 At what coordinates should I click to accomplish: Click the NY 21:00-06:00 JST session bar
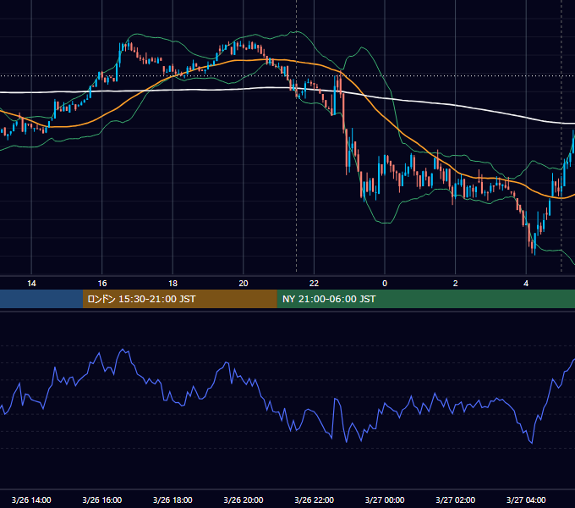click(425, 299)
